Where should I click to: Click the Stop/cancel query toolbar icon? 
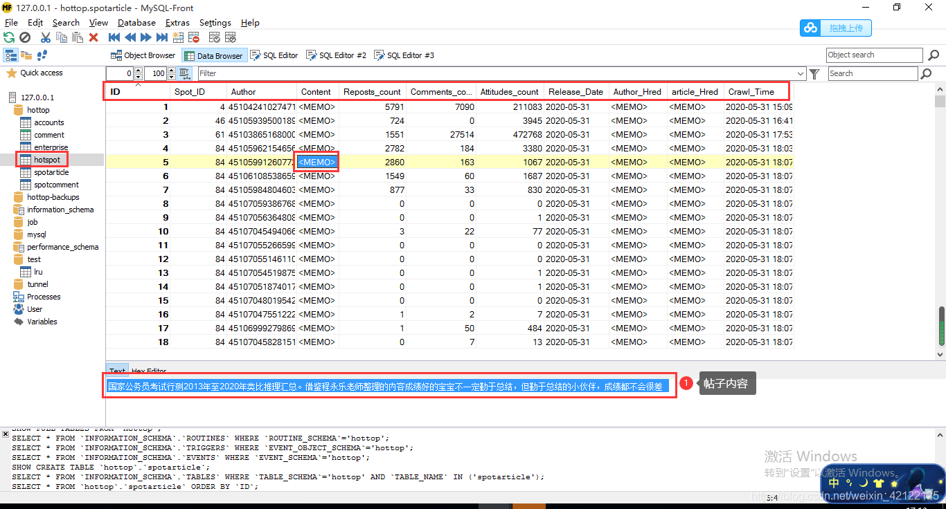pos(25,37)
